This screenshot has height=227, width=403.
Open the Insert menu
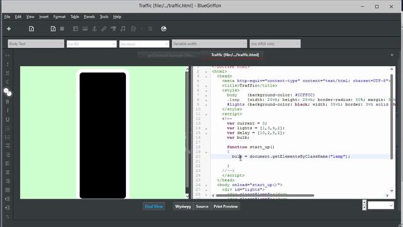click(x=43, y=17)
